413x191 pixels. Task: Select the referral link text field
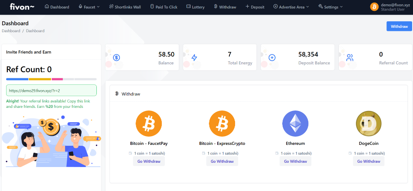(51, 90)
